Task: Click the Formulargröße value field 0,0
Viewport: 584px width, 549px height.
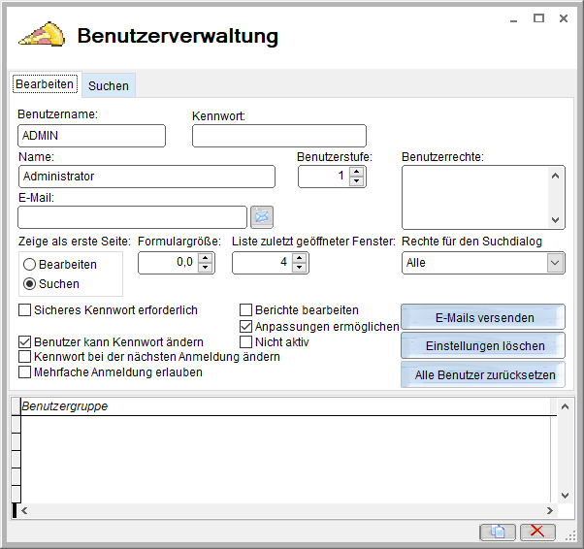Action: click(x=169, y=262)
